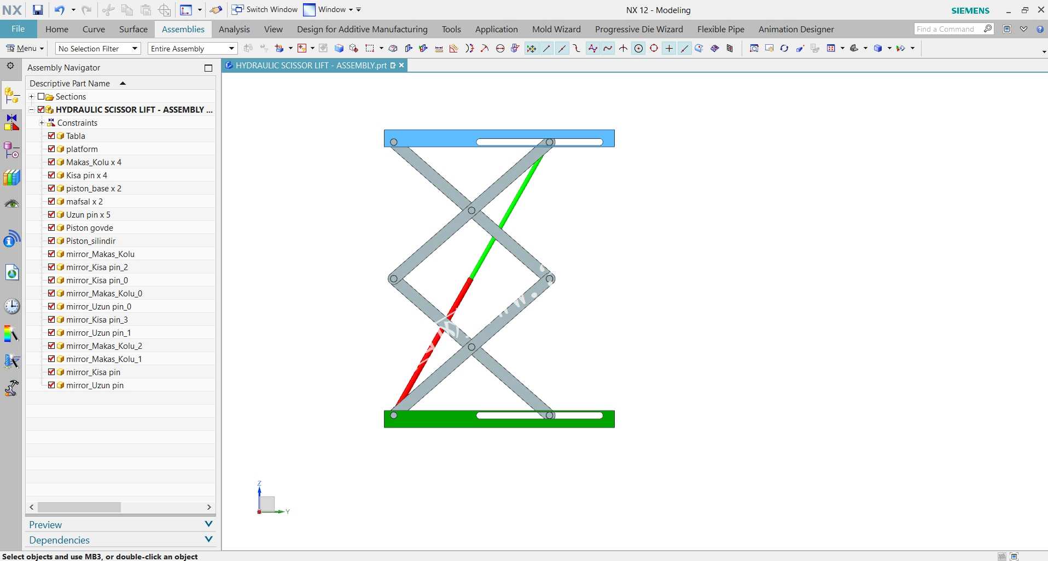Screen dimensions: 1048x561
Task: Click the Rotate view icon in the toolbar
Action: point(784,49)
